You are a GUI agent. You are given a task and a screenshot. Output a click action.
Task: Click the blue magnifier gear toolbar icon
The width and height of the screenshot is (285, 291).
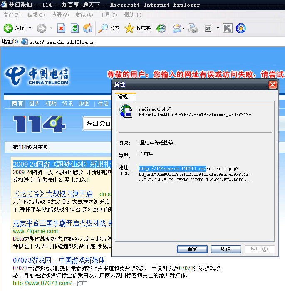pos(241,28)
